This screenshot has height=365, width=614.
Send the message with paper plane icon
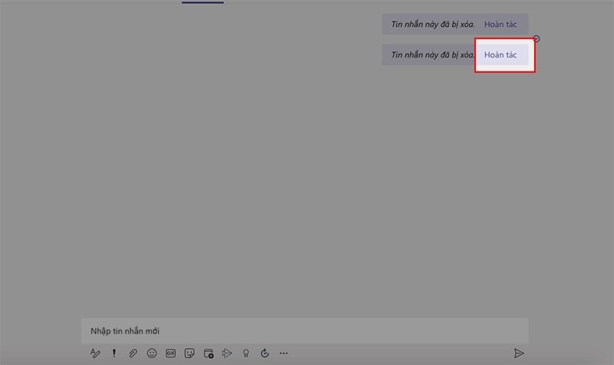pyautogui.click(x=519, y=353)
